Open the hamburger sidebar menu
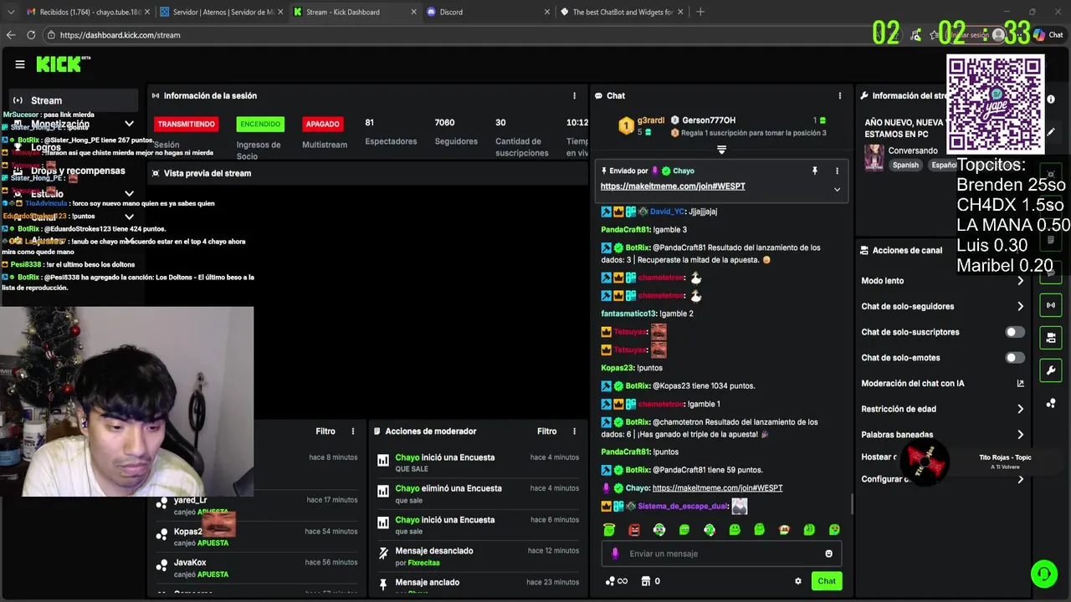Image resolution: width=1071 pixels, height=602 pixels. [x=20, y=64]
